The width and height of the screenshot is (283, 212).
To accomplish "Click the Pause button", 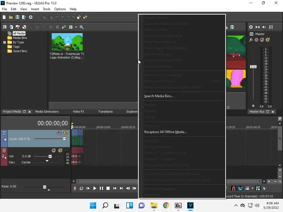I will [x=101, y=188].
